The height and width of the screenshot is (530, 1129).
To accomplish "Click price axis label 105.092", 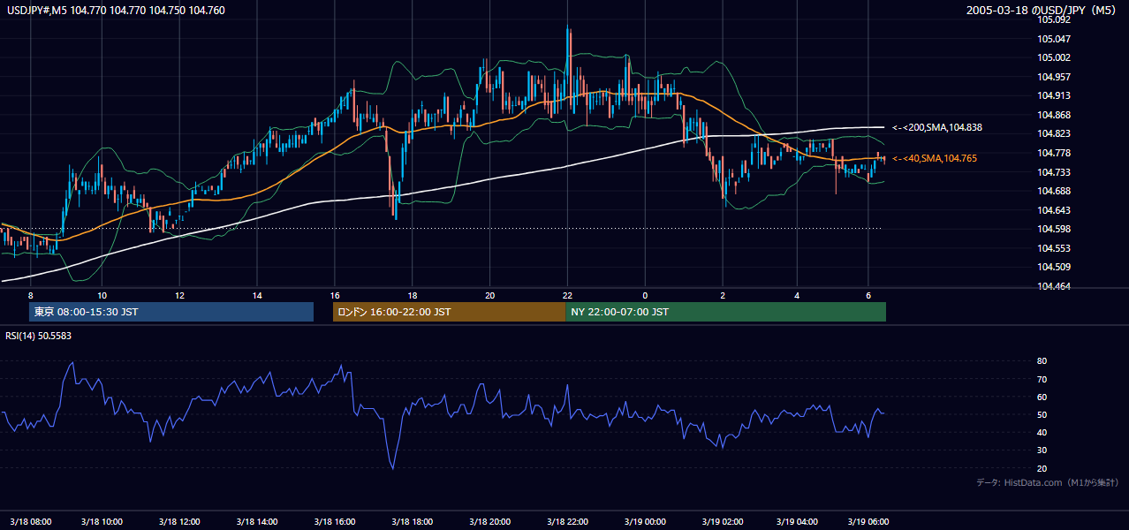I will coord(1052,19).
